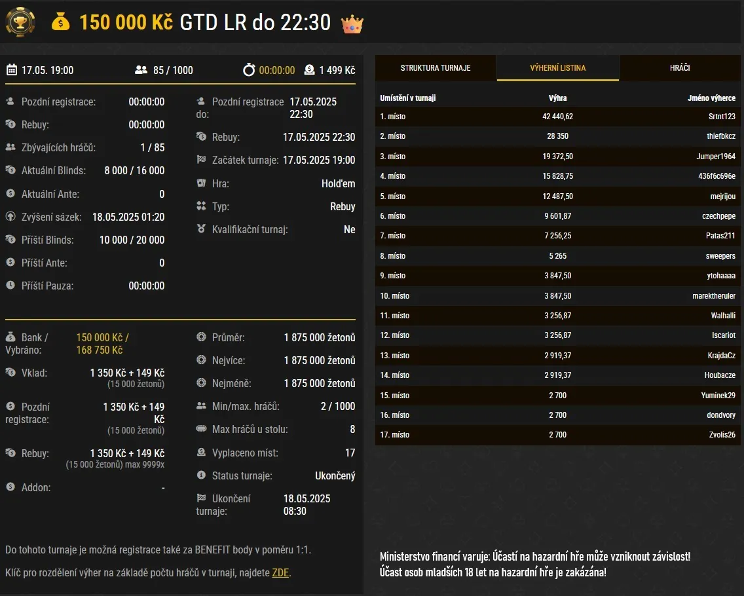Click the icon next to Kvalifikační turnaj

[x=201, y=229]
